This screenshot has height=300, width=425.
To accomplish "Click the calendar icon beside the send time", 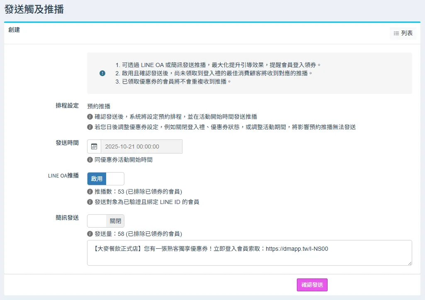I will pyautogui.click(x=94, y=146).
